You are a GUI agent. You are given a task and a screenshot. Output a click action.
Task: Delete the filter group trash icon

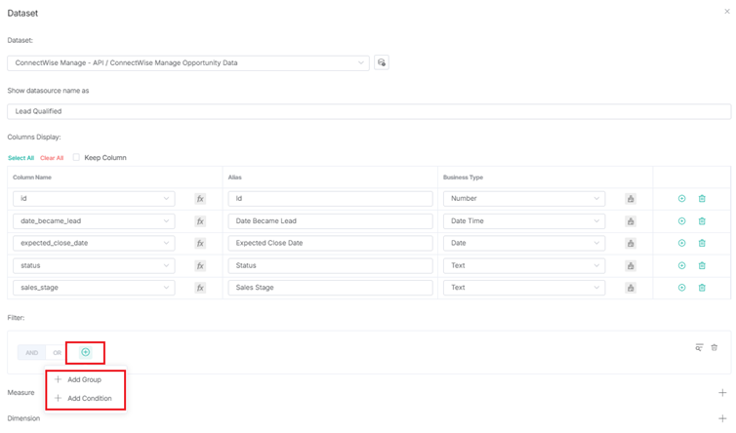tap(714, 347)
